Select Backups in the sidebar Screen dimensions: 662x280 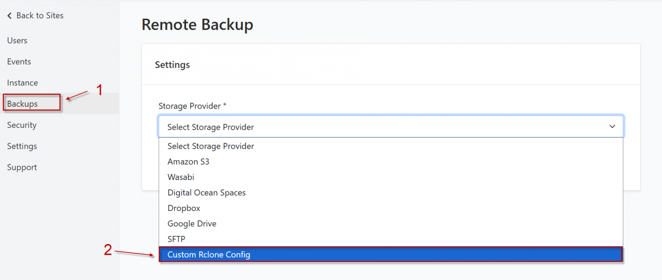[x=22, y=104]
